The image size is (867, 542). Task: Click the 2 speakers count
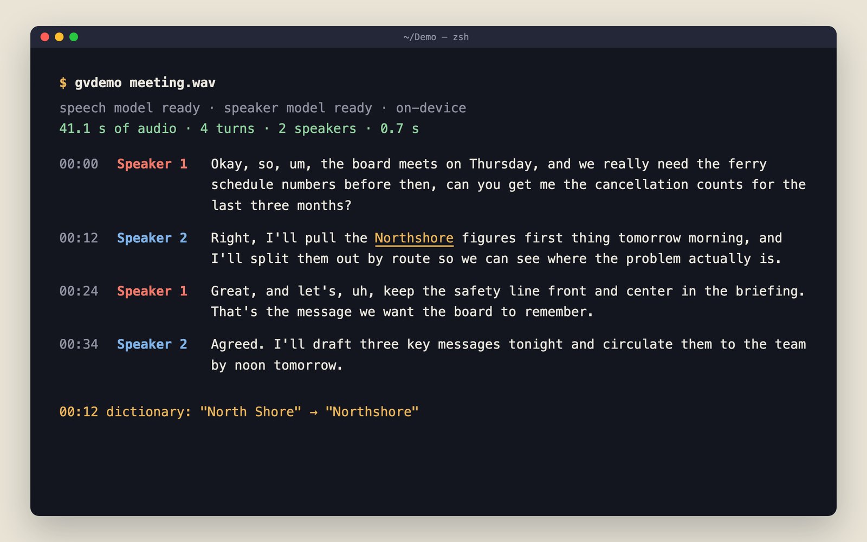coord(318,128)
